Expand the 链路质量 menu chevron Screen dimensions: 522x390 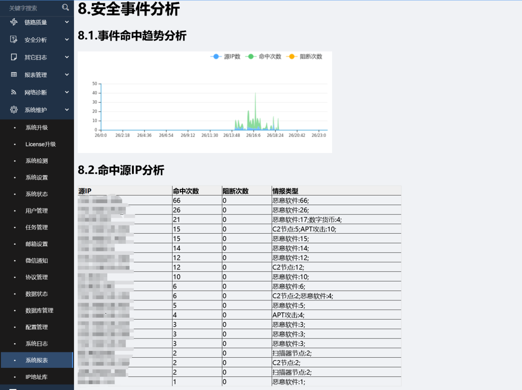click(66, 22)
